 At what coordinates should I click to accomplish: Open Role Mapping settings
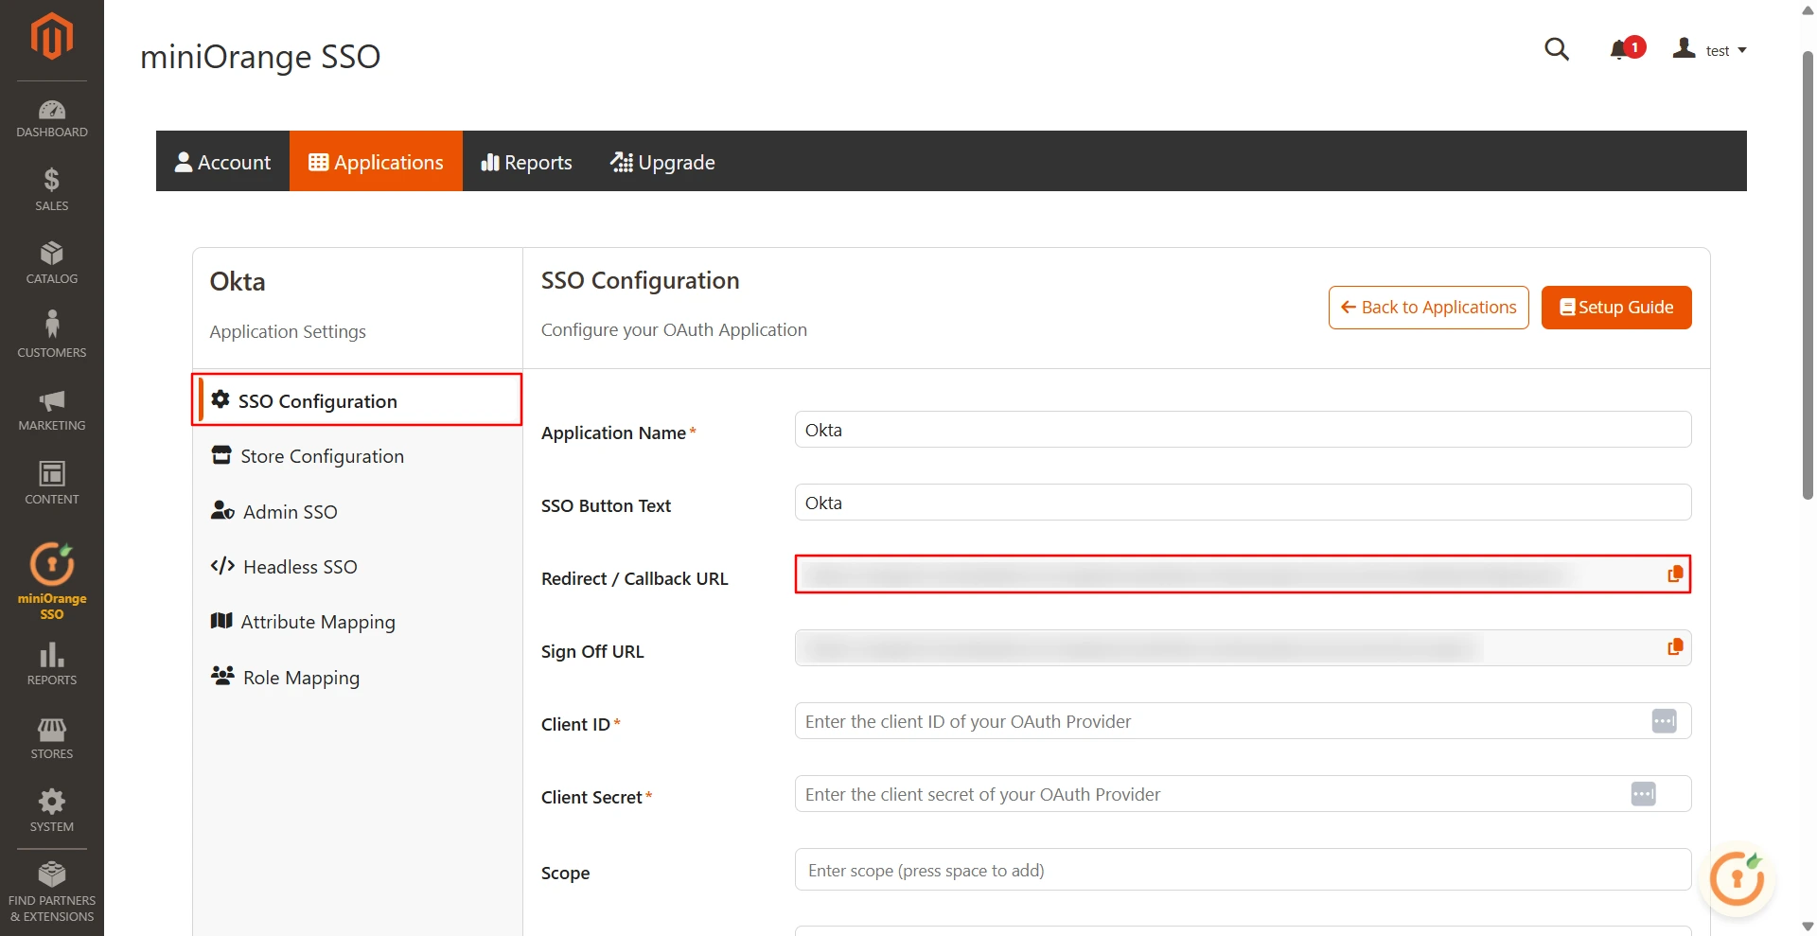tap(300, 677)
